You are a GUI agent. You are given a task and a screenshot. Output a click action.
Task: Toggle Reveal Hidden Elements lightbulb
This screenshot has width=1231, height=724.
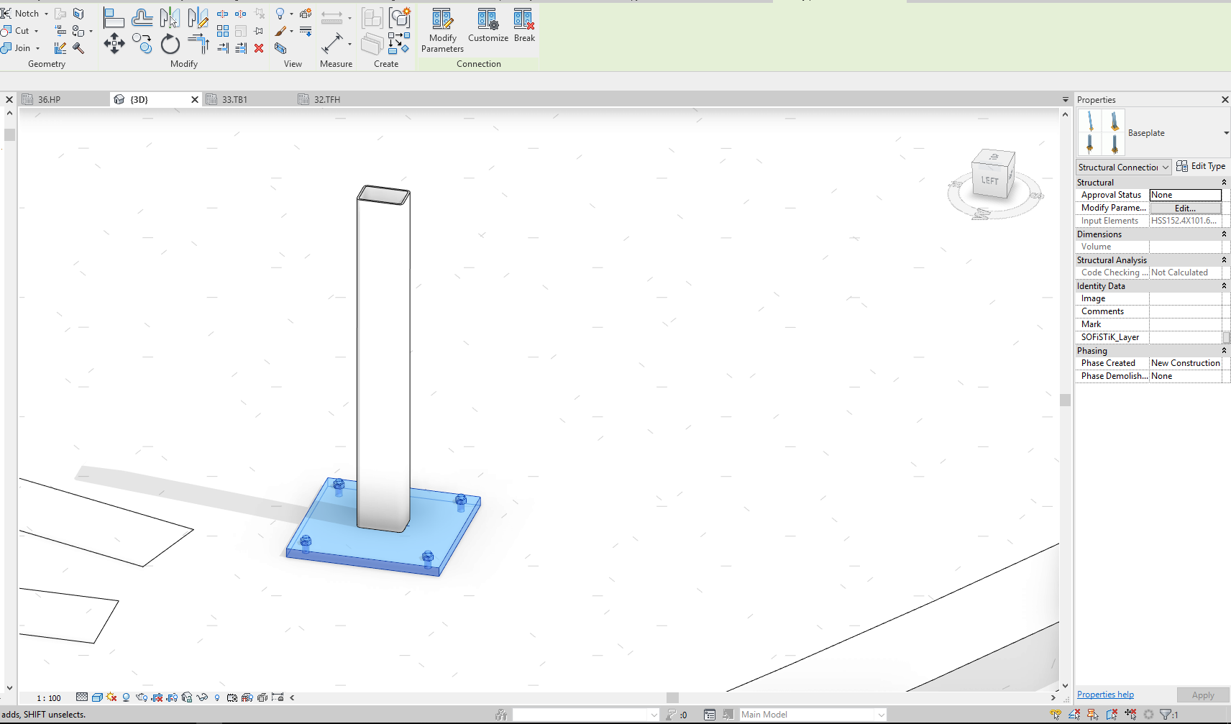tap(217, 697)
